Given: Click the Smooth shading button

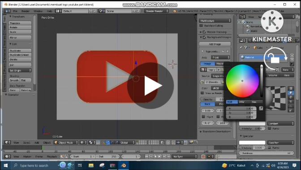Looking at the screenshot, I should click(14, 80).
